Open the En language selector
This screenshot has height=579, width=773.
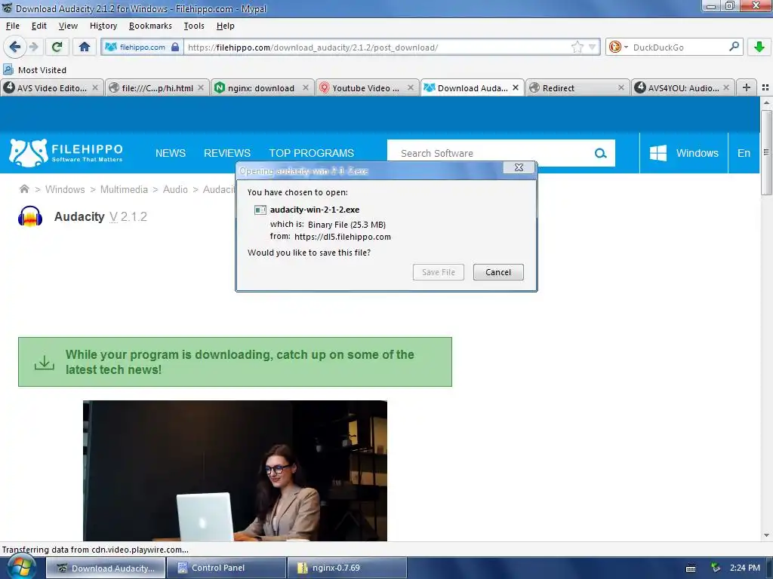tap(744, 153)
